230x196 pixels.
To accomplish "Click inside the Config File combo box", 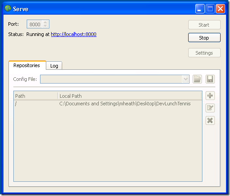I will pyautogui.click(x=115, y=79).
